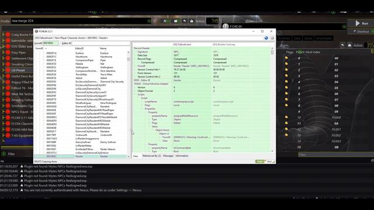Open the executable dropdown showing FO4Edit
Image resolution: width=374 pixels, height=210 pixels.
click(x=285, y=26)
